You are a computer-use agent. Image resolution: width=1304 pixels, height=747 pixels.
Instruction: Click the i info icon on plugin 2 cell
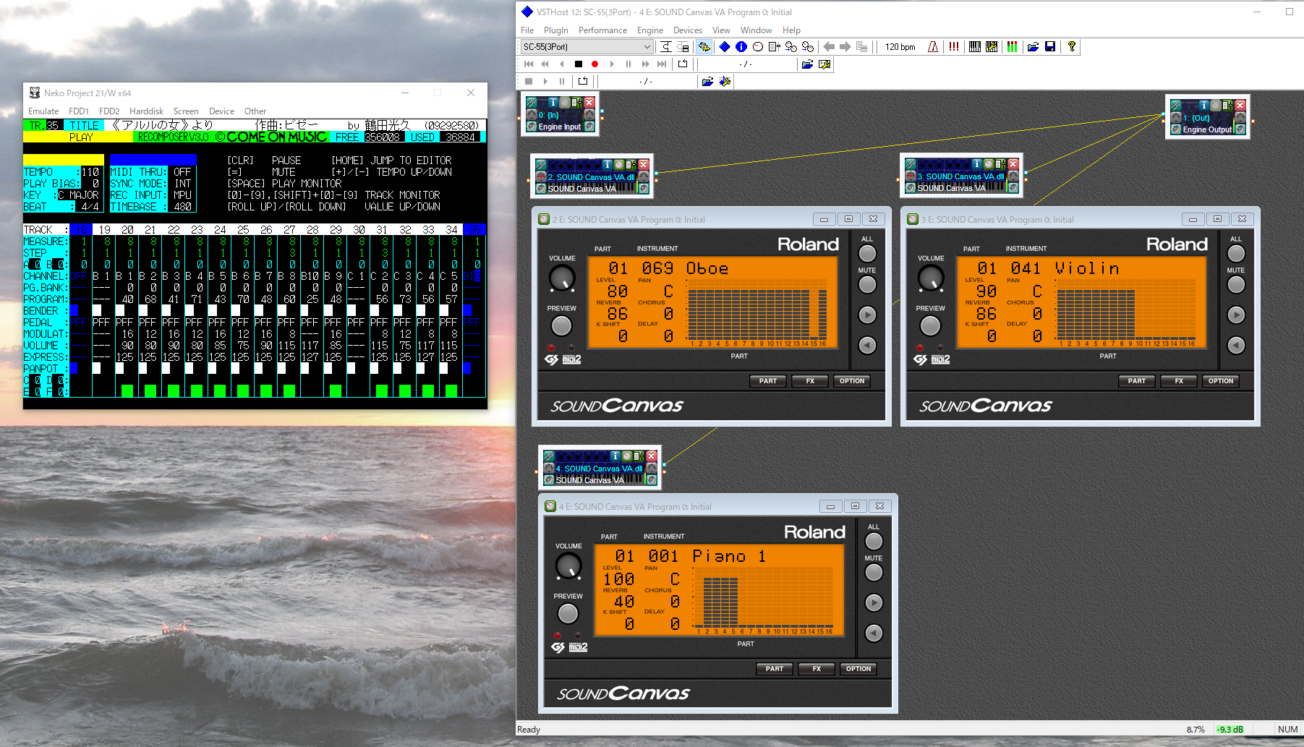coord(608,165)
